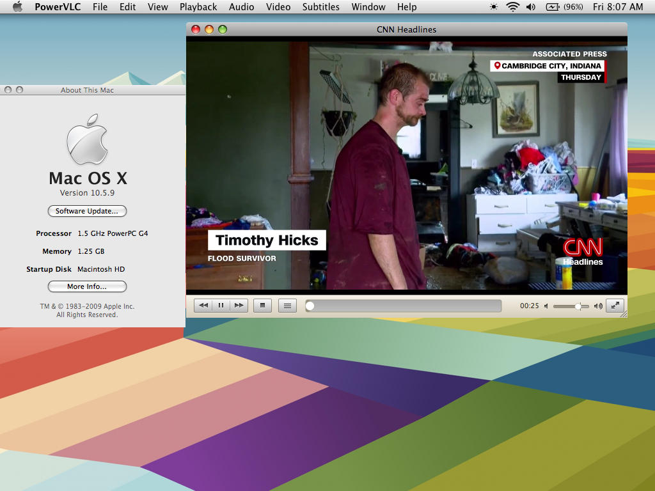Viewport: 655px width, 491px height.
Task: Rewind using the skip-back player button
Action: [203, 306]
